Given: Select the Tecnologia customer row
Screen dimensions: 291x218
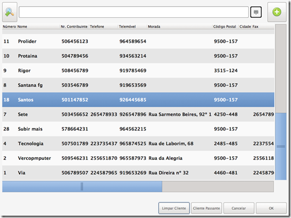Looking at the screenshot, I should [138, 144].
